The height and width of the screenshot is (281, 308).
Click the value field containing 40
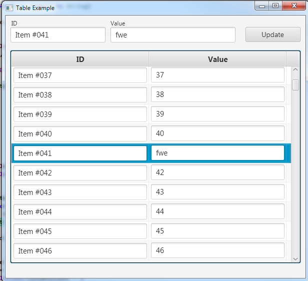pos(217,134)
